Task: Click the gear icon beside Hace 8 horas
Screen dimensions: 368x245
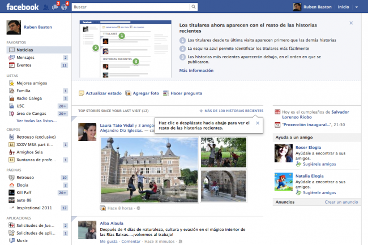Action: pyautogui.click(x=139, y=208)
